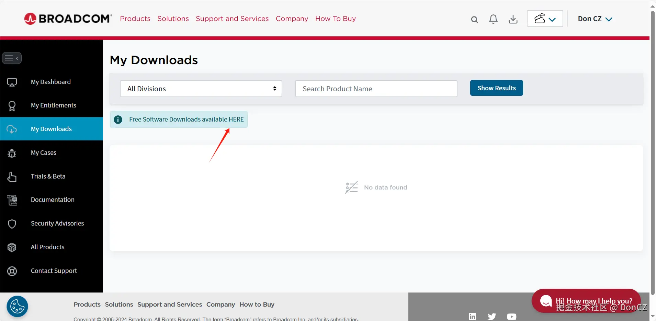Open Broadcom LinkedIn page icon
The image size is (656, 321).
pyautogui.click(x=473, y=317)
